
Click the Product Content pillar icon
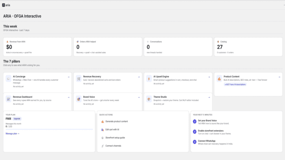coord(219,79)
